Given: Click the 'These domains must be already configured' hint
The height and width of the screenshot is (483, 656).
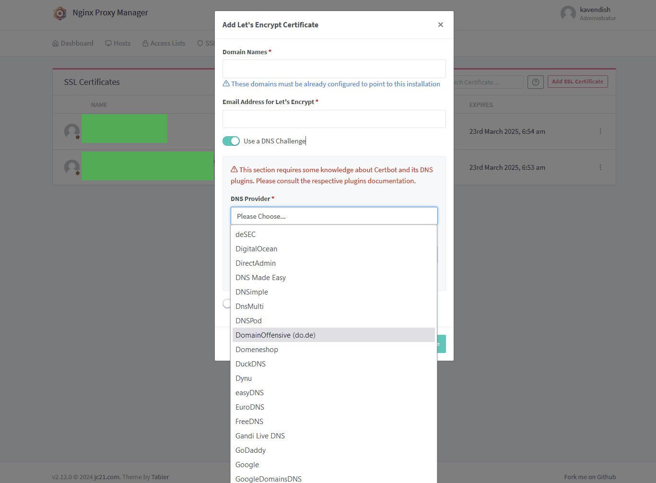Looking at the screenshot, I should coord(331,84).
